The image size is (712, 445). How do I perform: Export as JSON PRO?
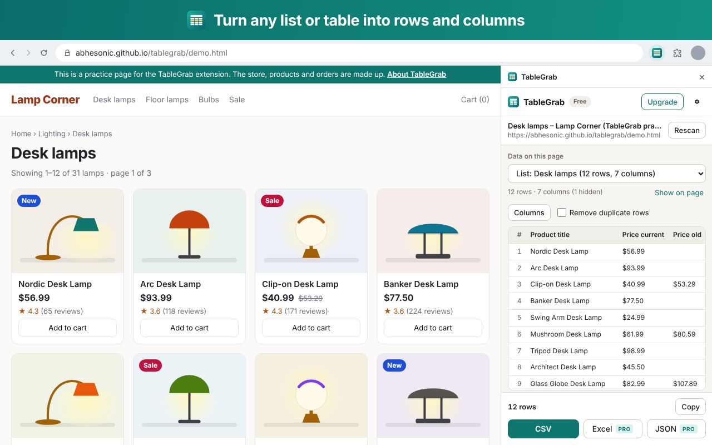tap(676, 429)
